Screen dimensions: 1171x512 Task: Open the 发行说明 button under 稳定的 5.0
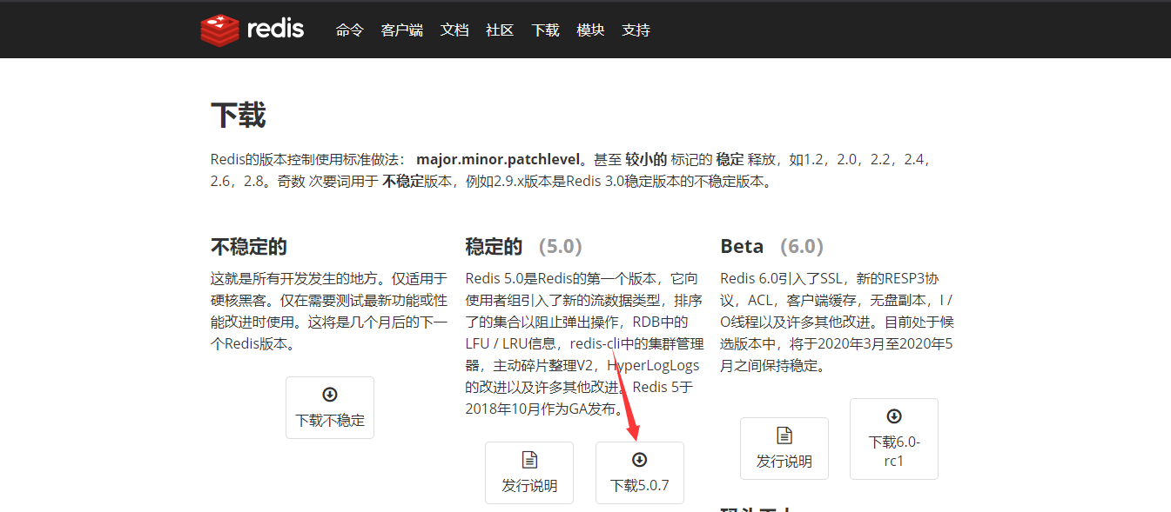pos(529,473)
